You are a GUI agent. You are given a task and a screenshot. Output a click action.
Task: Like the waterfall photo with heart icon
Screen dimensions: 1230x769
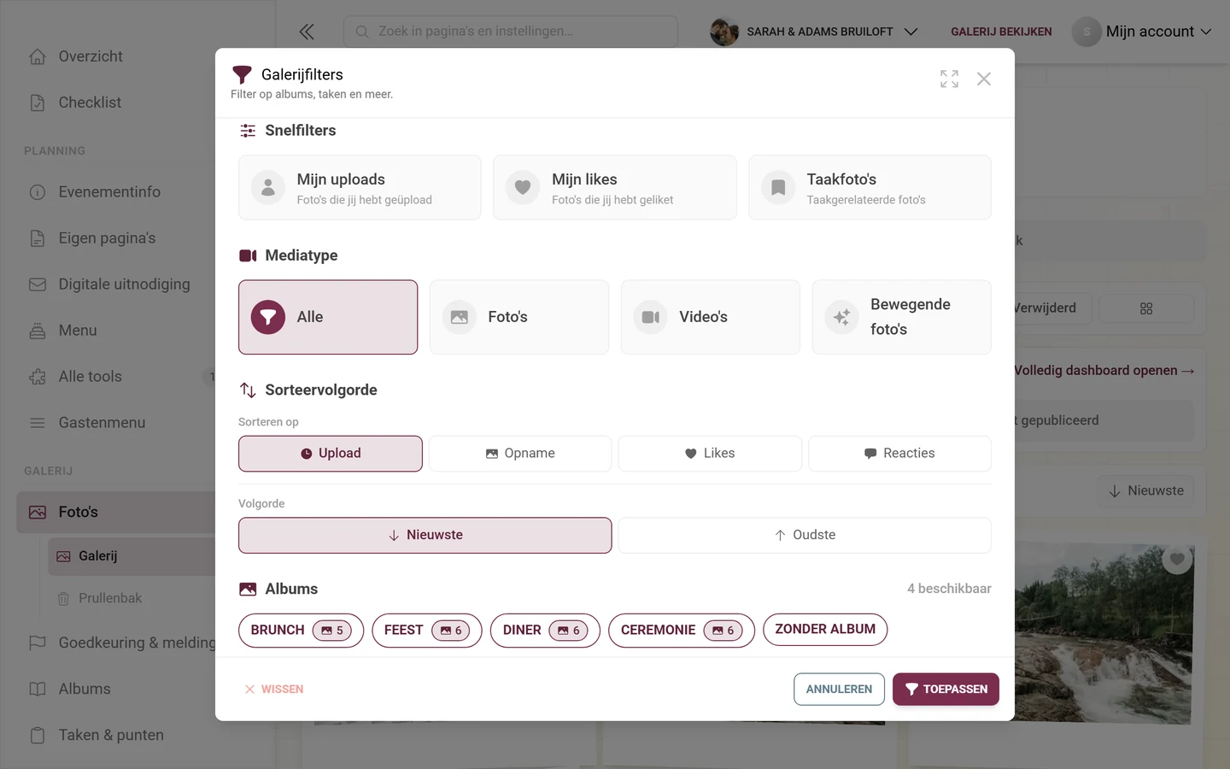1177,559
